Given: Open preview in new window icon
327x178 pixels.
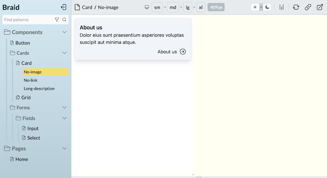Looking at the screenshot, I should tap(320, 7).
